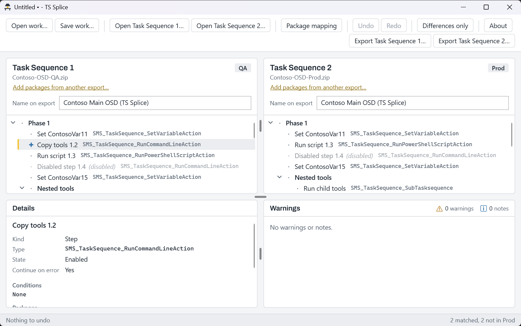The height and width of the screenshot is (326, 521).
Task: Click "Nothing to undo" in status bar
Action: [x=28, y=320]
